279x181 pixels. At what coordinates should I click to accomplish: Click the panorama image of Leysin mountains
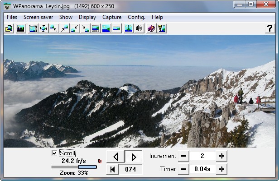pos(139,91)
